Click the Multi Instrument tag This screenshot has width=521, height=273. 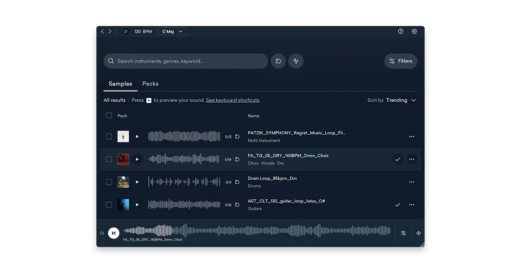pos(264,140)
